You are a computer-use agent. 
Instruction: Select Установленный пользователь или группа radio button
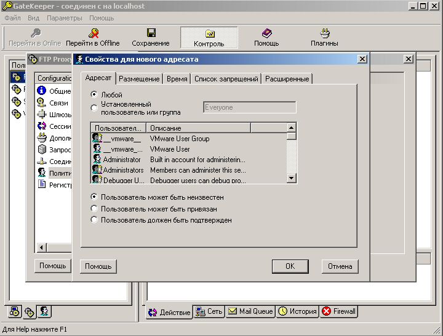tap(94, 108)
